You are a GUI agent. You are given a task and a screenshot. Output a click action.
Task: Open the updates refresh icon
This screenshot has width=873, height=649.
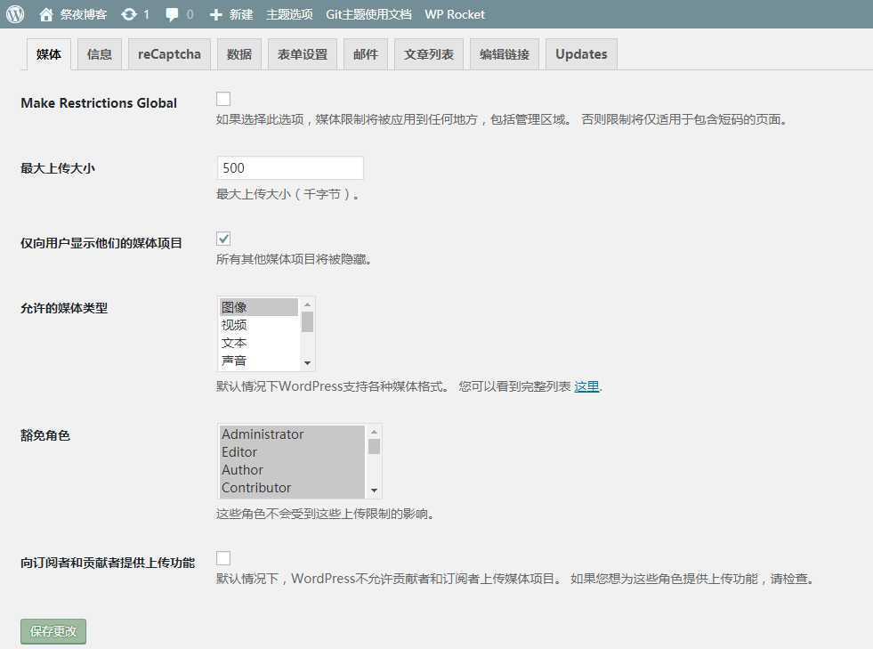129,14
